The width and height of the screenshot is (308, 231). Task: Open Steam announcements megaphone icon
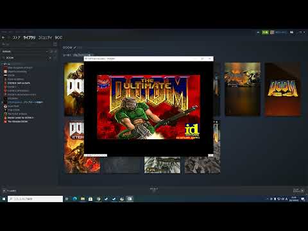(258, 32)
